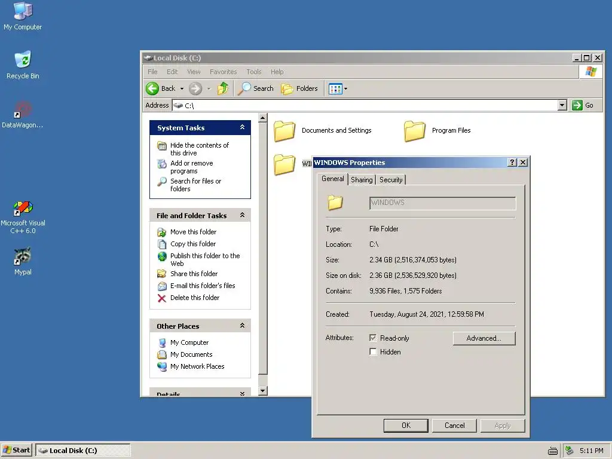Click the WINDOWS folder name field
Viewport: 612px width, 459px height.
pos(443,203)
